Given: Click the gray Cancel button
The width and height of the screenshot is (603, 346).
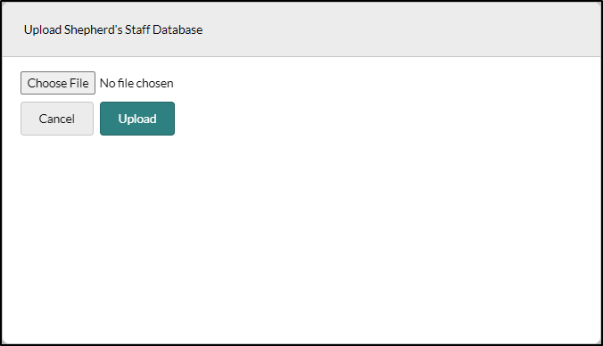Looking at the screenshot, I should click(57, 119).
